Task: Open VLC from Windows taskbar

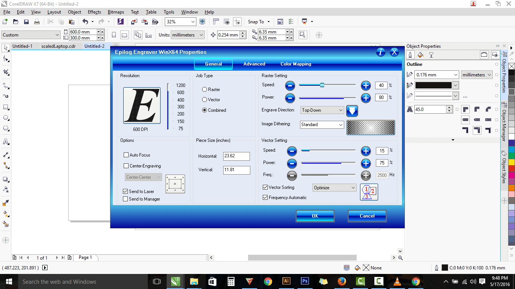Action: click(397, 281)
